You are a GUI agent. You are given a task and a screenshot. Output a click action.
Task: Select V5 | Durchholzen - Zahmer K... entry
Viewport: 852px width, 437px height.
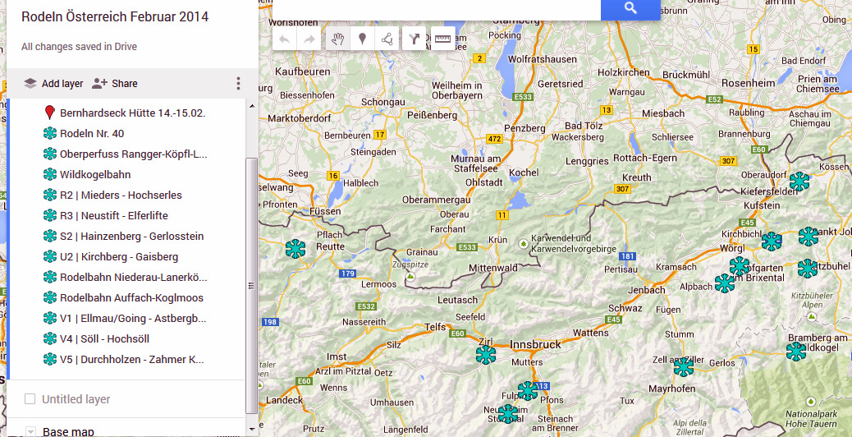(x=131, y=359)
